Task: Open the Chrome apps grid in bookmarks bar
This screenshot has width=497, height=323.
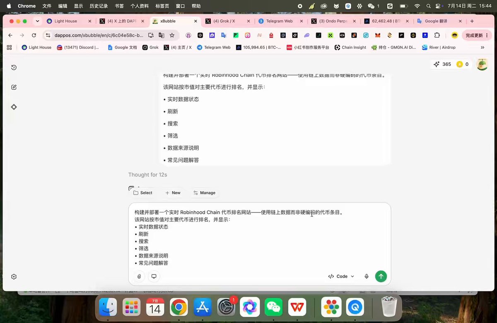Action: pos(10,47)
